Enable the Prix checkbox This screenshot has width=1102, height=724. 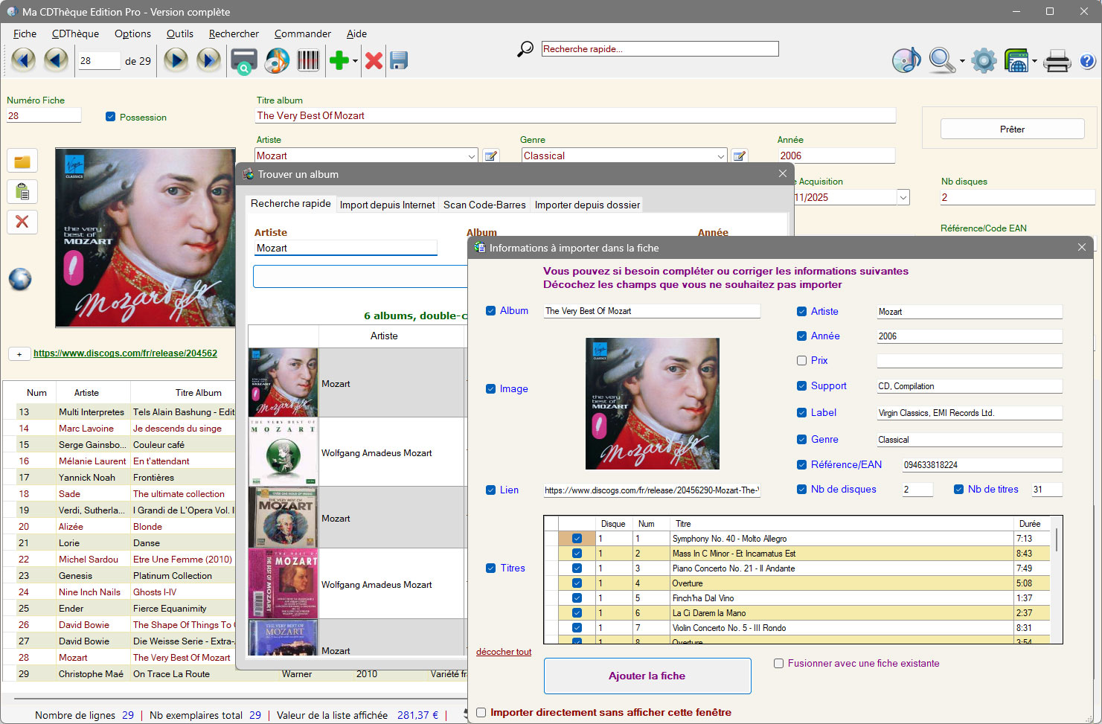(801, 360)
